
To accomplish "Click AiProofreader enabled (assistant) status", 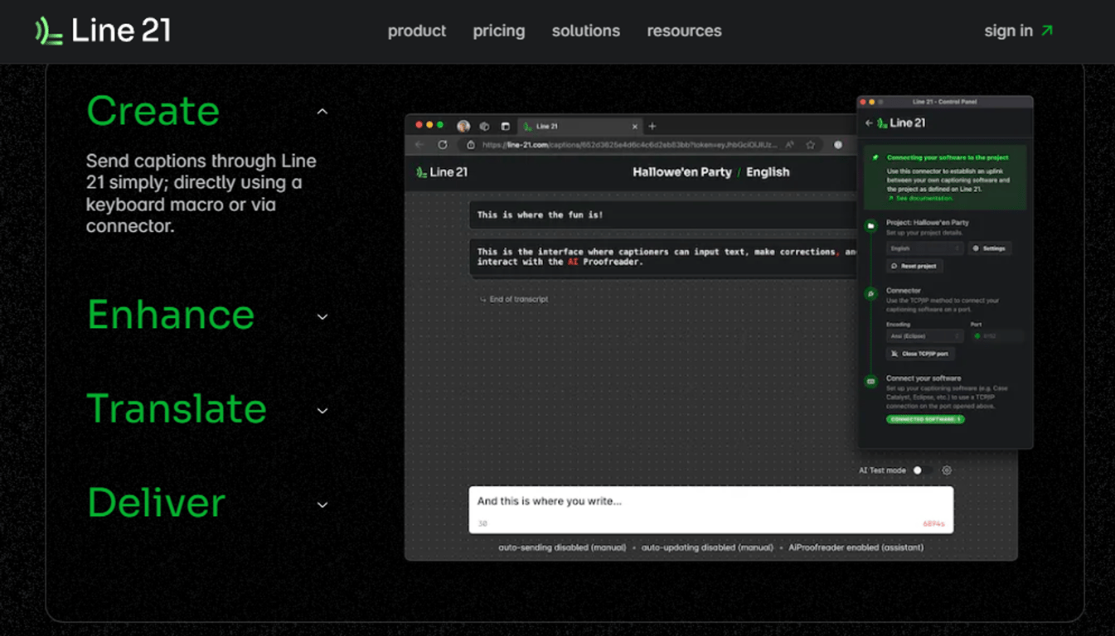I will pyautogui.click(x=856, y=547).
